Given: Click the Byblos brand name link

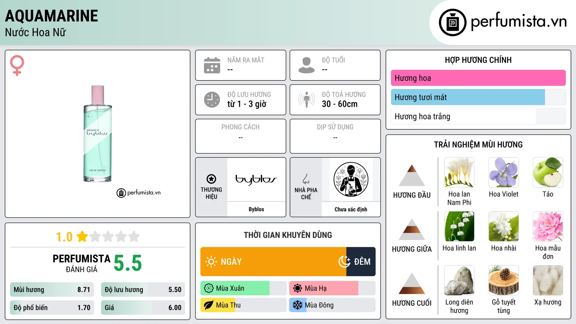Looking at the screenshot, I should pos(256,209).
